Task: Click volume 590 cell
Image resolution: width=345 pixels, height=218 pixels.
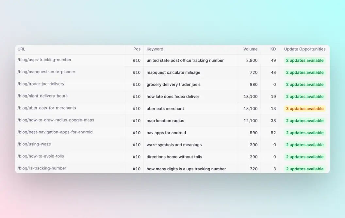Action: [254, 133]
